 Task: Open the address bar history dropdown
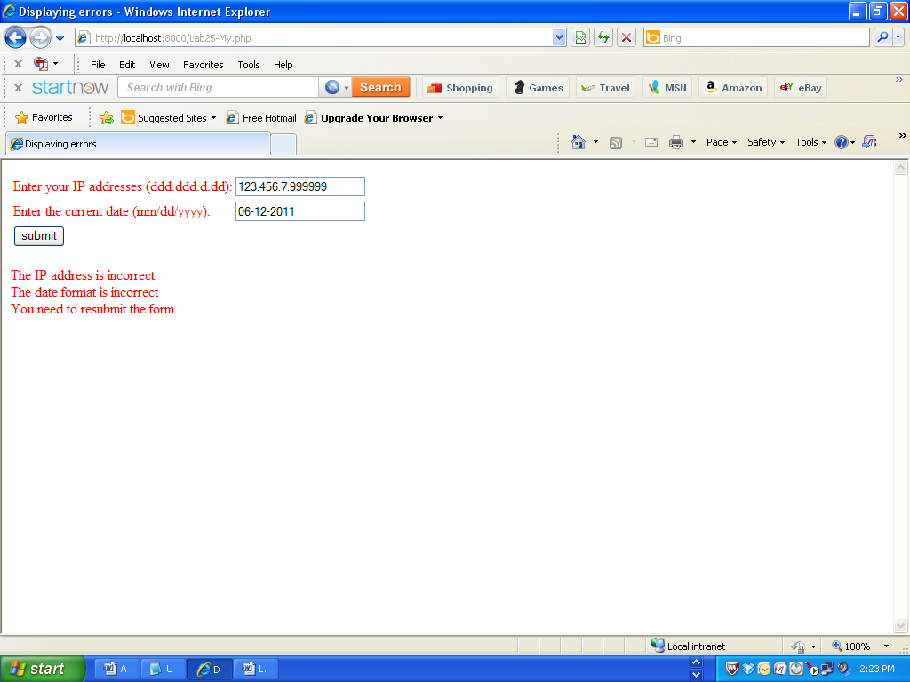coord(559,37)
